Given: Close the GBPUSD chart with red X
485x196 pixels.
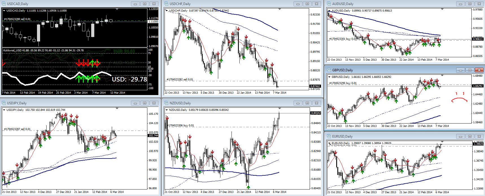Looking at the screenshot, I should point(479,70).
